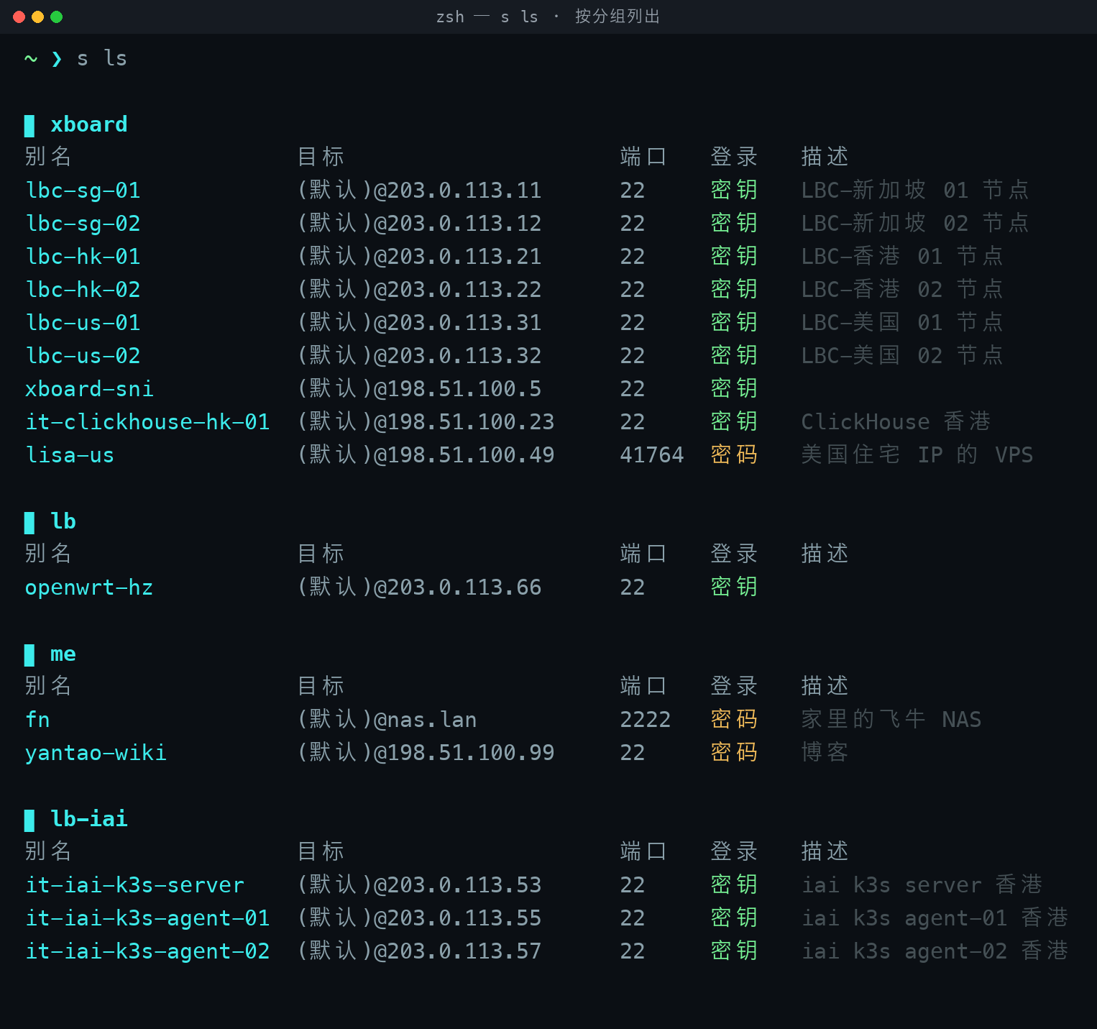Click the 密钥 login for openwrt-hz
This screenshot has width=1097, height=1029.
pos(734,587)
